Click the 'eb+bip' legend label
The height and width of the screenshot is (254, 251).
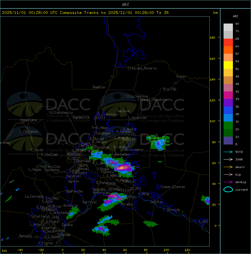tap(241, 182)
